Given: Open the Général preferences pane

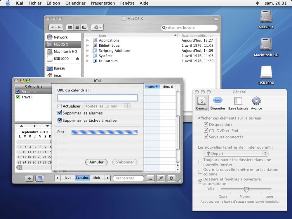Looking at the screenshot, I should point(202,103).
